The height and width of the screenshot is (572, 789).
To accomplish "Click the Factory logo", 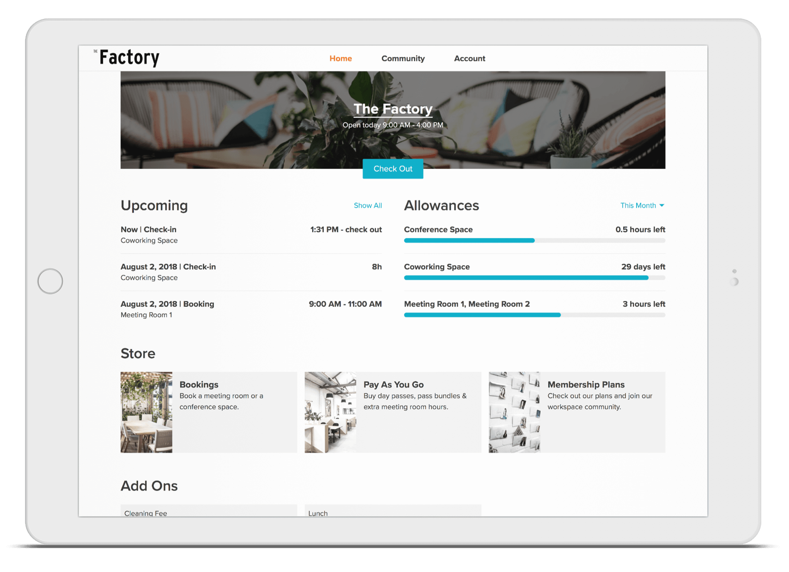I will (x=128, y=58).
